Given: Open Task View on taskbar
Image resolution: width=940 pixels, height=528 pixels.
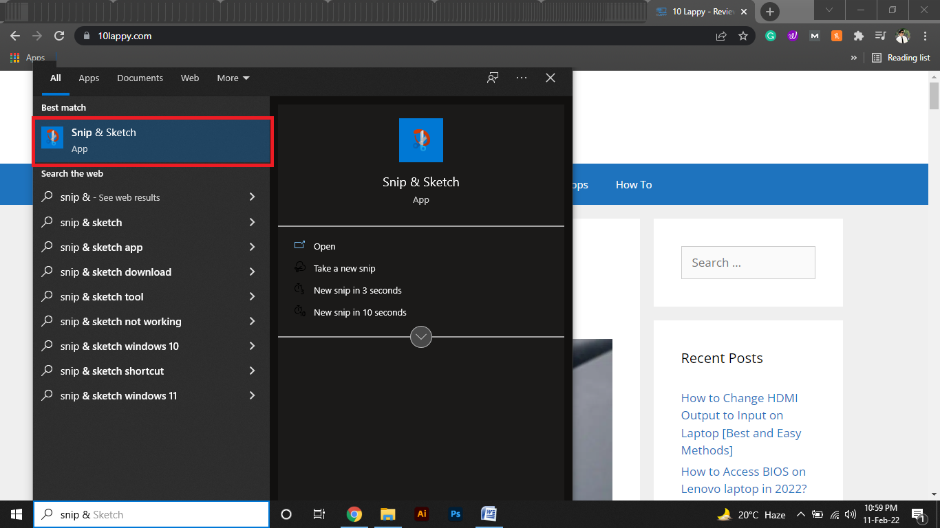Looking at the screenshot, I should 319,514.
